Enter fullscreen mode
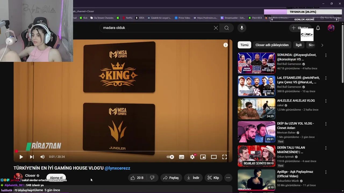This screenshot has width=344, height=193. pos(224,157)
